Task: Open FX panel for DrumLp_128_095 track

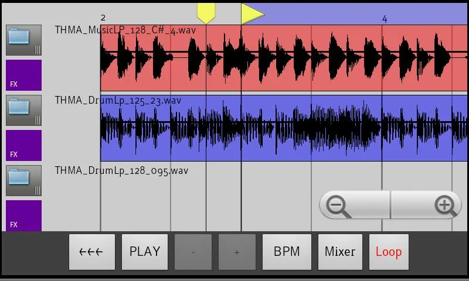Action: [23, 215]
